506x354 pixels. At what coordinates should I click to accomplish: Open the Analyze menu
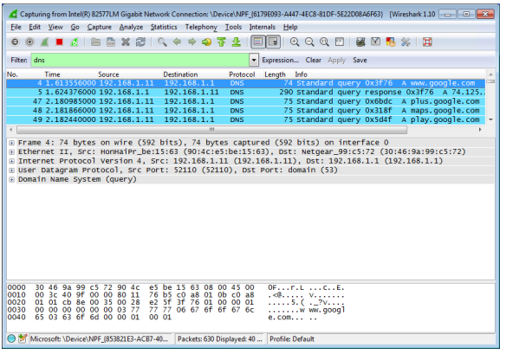(131, 27)
